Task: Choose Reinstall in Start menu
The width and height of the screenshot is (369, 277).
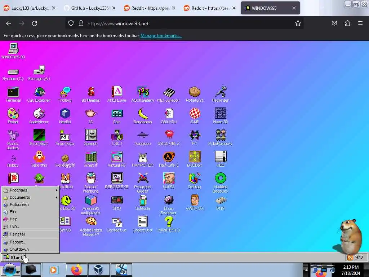Action: coord(30,234)
